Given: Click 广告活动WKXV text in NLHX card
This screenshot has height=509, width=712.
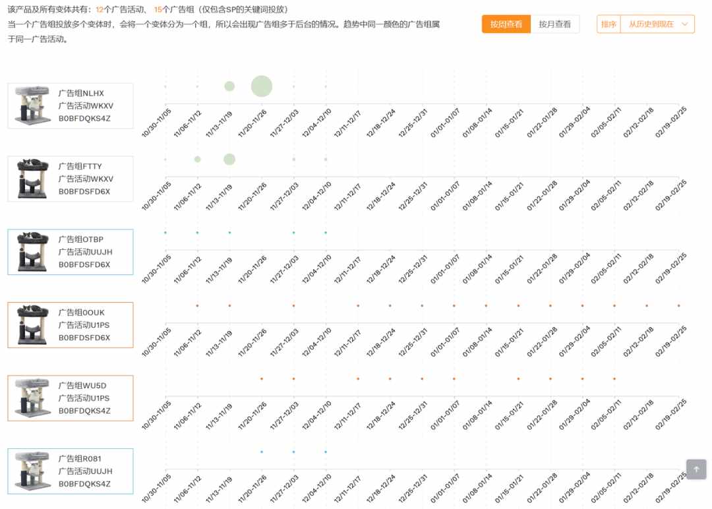Looking at the screenshot, I should 86,105.
